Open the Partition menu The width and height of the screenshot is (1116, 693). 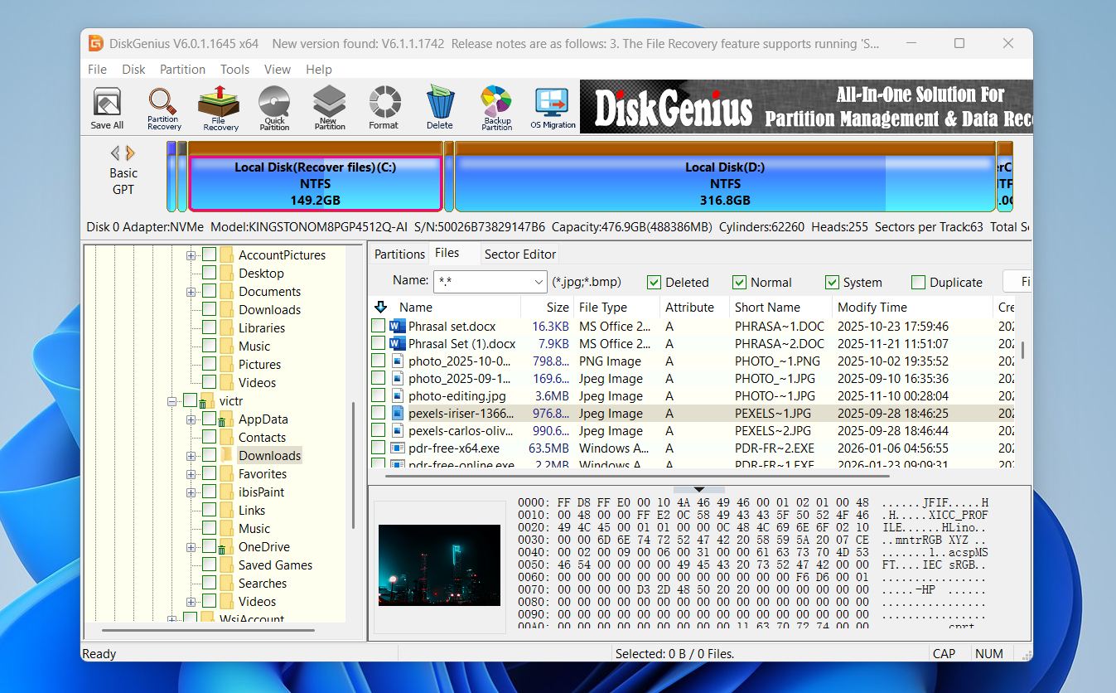coord(182,70)
